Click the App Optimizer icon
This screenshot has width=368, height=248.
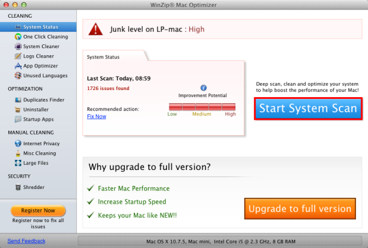point(18,66)
